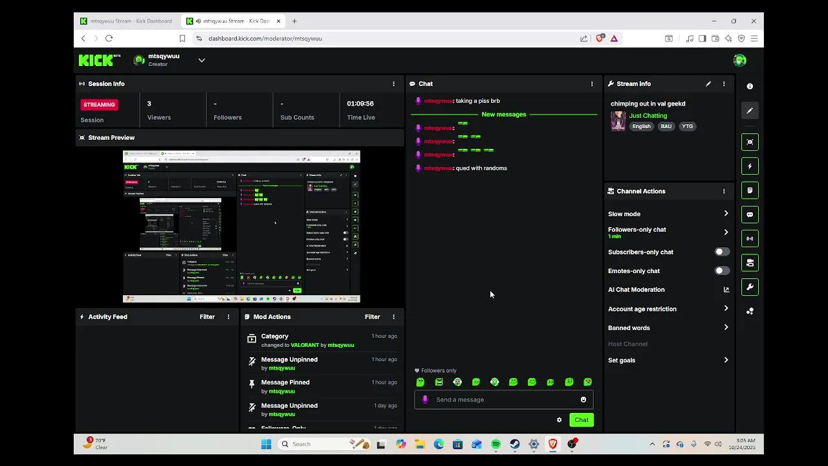
Task: Click VALORANT link in Mod Actions
Action: 305,345
